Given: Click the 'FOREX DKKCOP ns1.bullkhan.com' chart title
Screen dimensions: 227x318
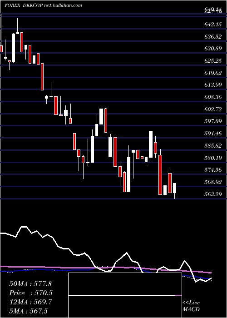Looking at the screenshot, I should point(44,5).
